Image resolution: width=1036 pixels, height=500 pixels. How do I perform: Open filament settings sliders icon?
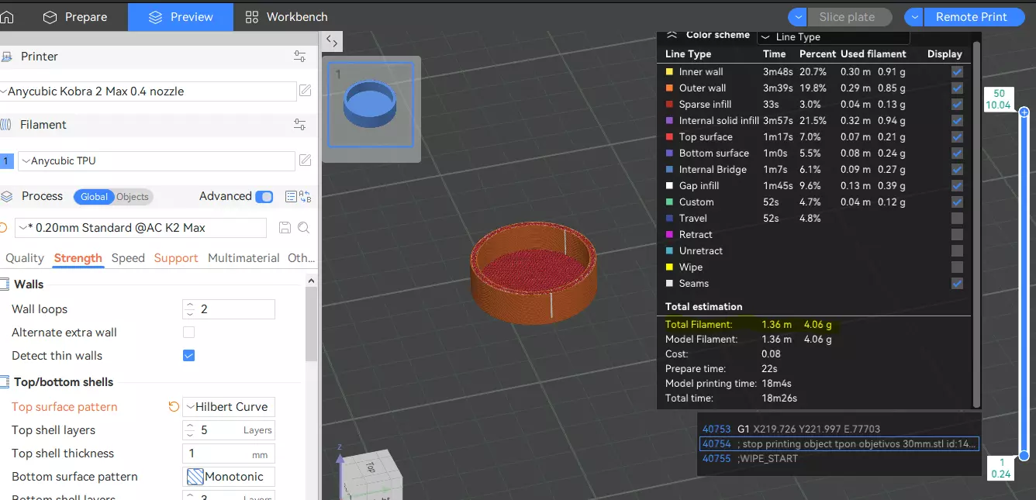point(300,125)
